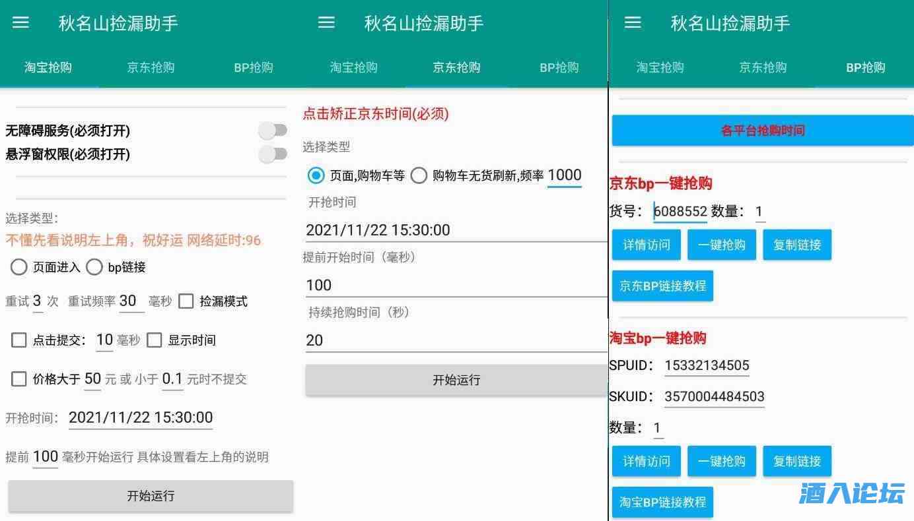Edit the 货号 field showing 6088552
The image size is (914, 521).
coord(680,212)
